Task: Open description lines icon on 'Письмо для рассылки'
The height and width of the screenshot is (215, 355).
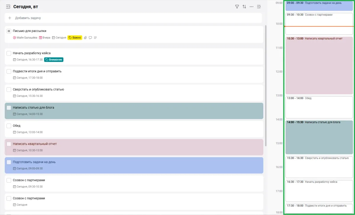Action: point(95,38)
